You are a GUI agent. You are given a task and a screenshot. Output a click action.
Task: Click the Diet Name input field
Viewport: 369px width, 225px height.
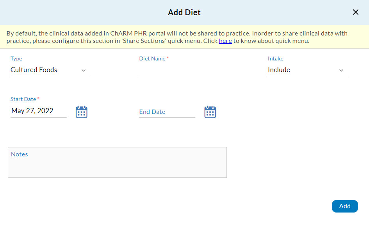[178, 72]
